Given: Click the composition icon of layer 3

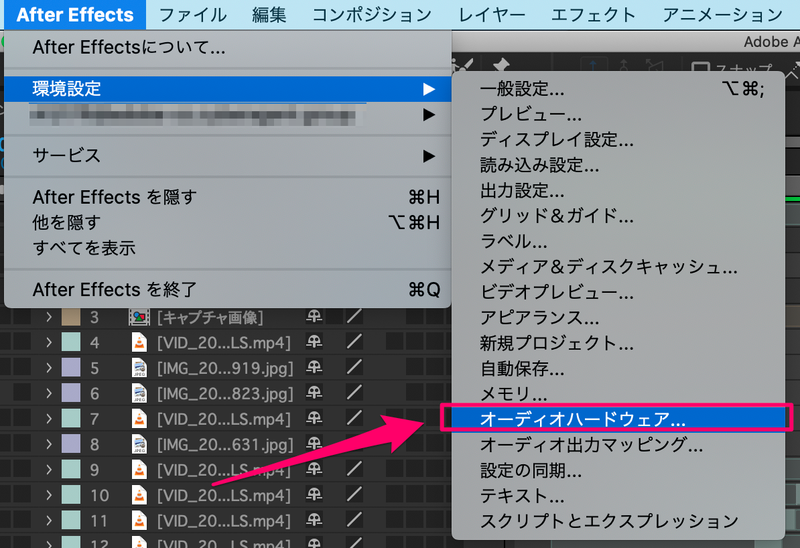Looking at the screenshot, I should [x=139, y=318].
